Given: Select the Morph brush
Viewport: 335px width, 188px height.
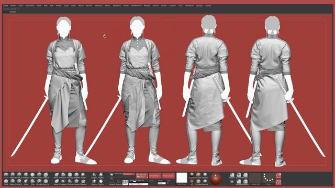Looking at the screenshot, I should 83,175.
